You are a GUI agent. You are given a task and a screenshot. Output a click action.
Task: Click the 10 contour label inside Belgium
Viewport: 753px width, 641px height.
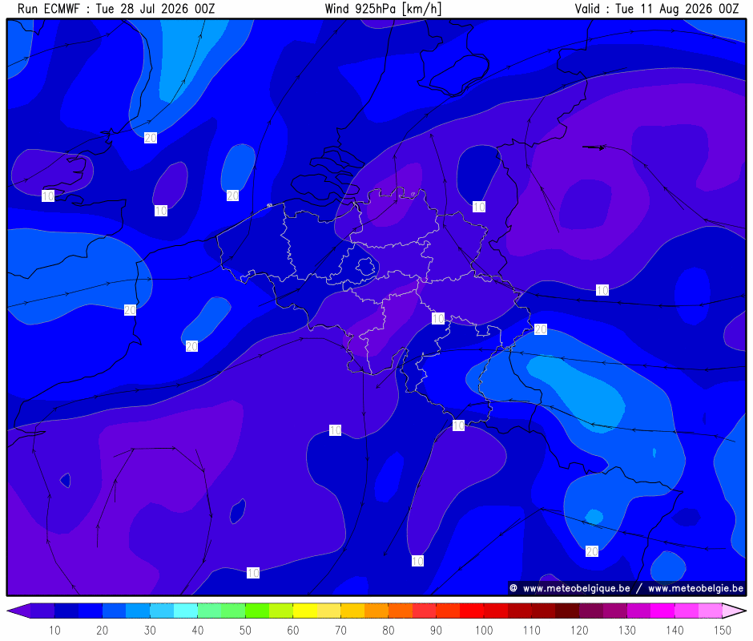point(438,318)
